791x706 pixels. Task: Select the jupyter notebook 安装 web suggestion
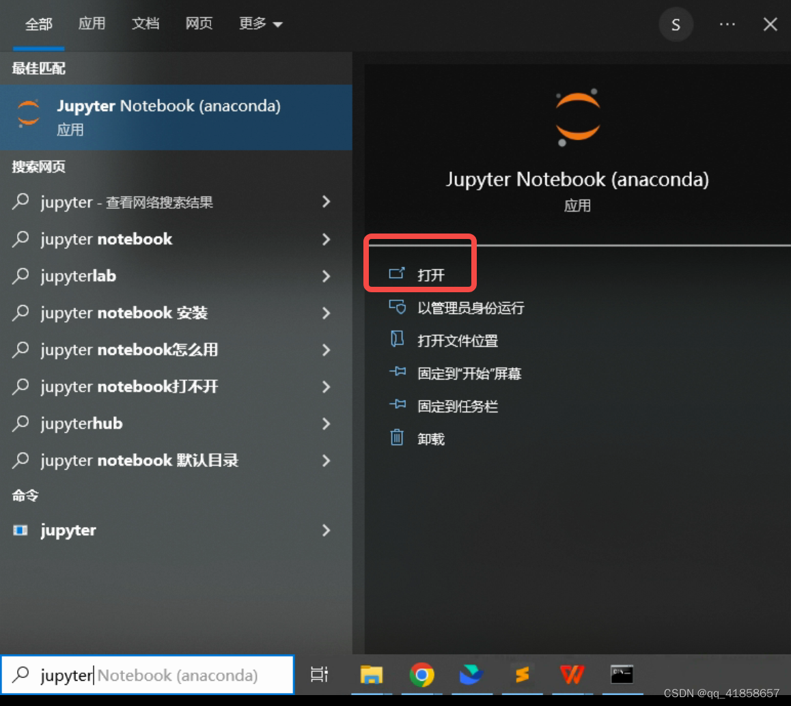(124, 313)
